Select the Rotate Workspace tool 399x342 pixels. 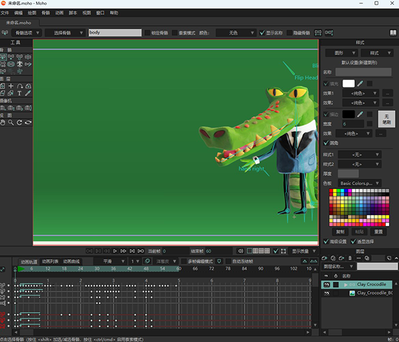(x=19, y=122)
